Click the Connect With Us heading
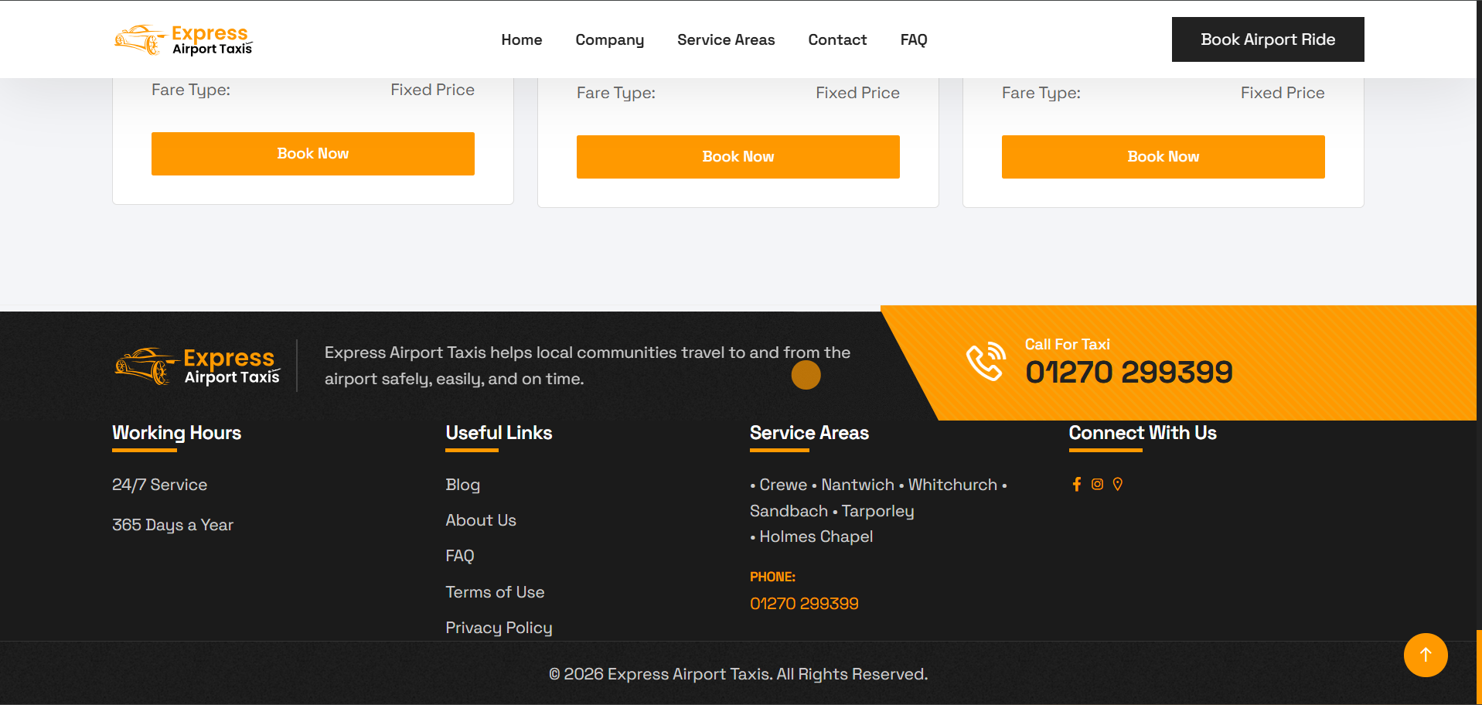 pyautogui.click(x=1143, y=433)
